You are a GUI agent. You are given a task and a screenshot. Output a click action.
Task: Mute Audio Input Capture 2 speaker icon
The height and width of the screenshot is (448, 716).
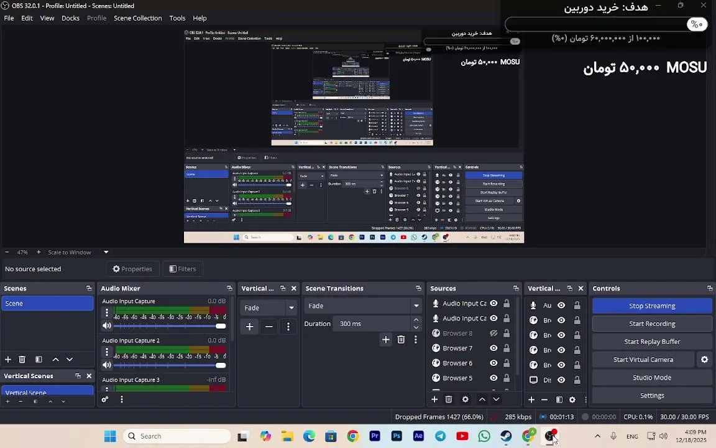pos(107,365)
